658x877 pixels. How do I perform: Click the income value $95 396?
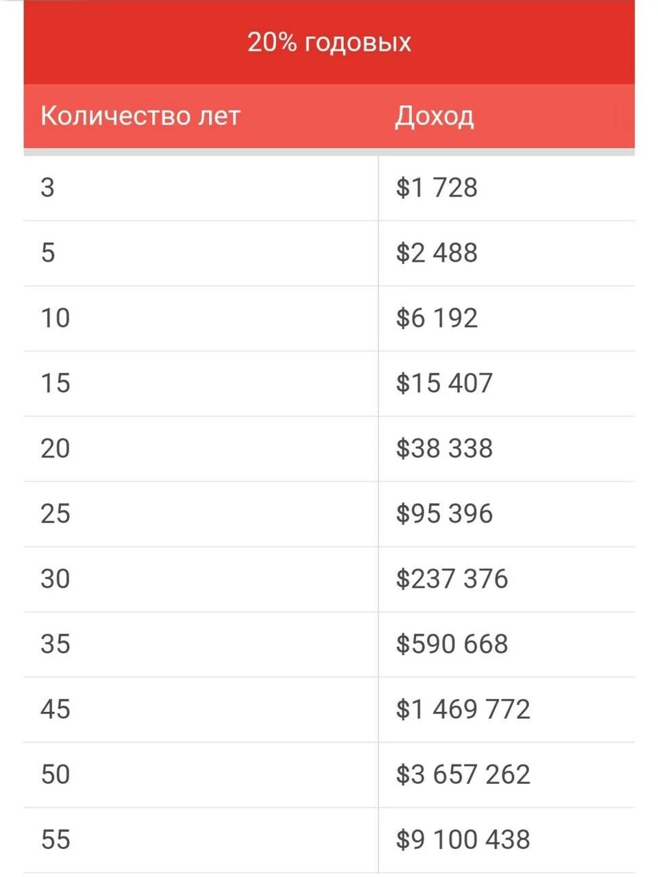point(444,513)
